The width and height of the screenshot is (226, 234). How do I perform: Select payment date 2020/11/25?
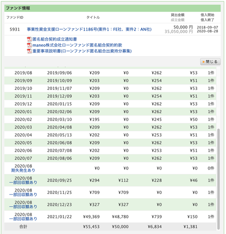click(59, 193)
